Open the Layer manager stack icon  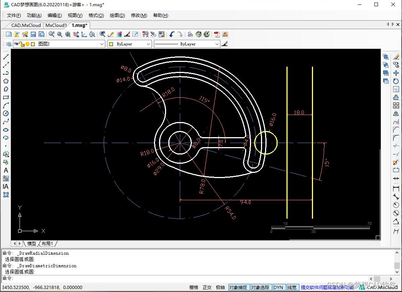point(9,44)
